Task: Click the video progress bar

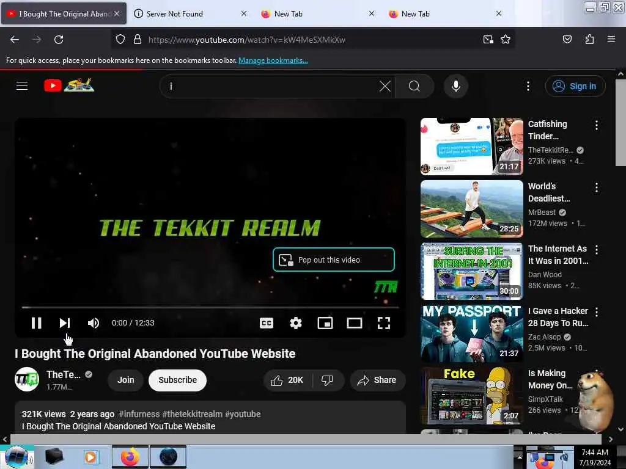Action: 210,308
